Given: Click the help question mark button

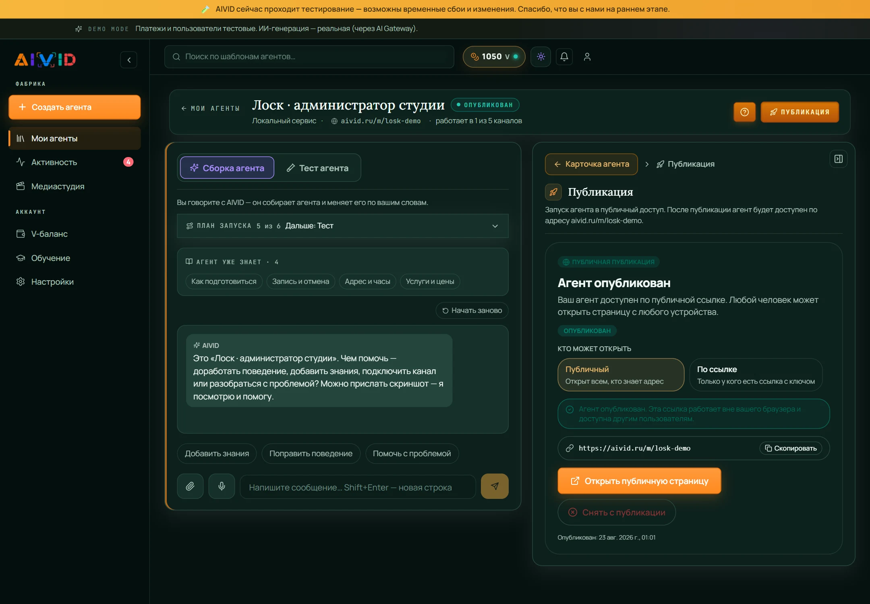Looking at the screenshot, I should [744, 112].
